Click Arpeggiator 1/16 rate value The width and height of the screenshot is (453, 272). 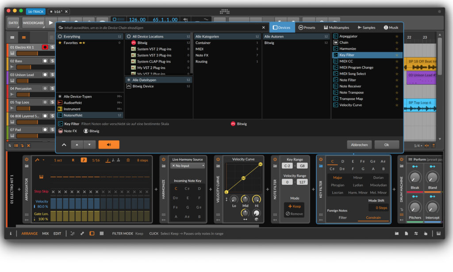click(x=96, y=160)
